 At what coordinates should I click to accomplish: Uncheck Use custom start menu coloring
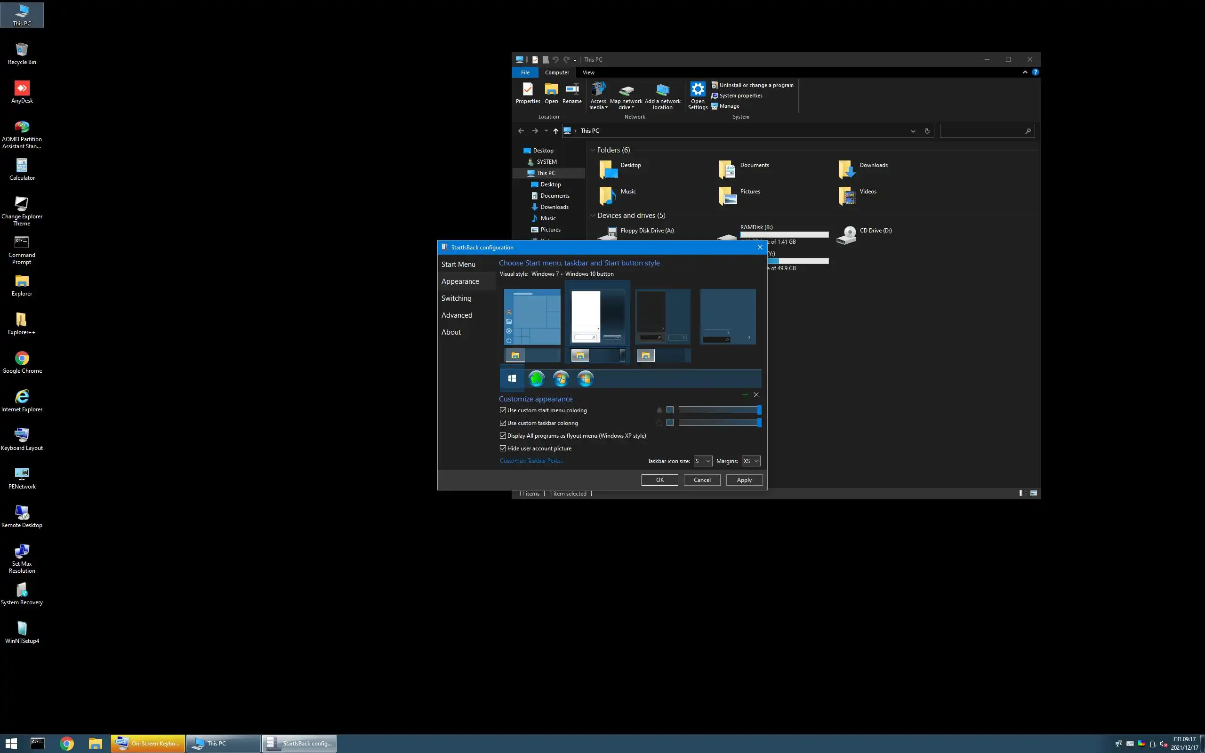503,410
